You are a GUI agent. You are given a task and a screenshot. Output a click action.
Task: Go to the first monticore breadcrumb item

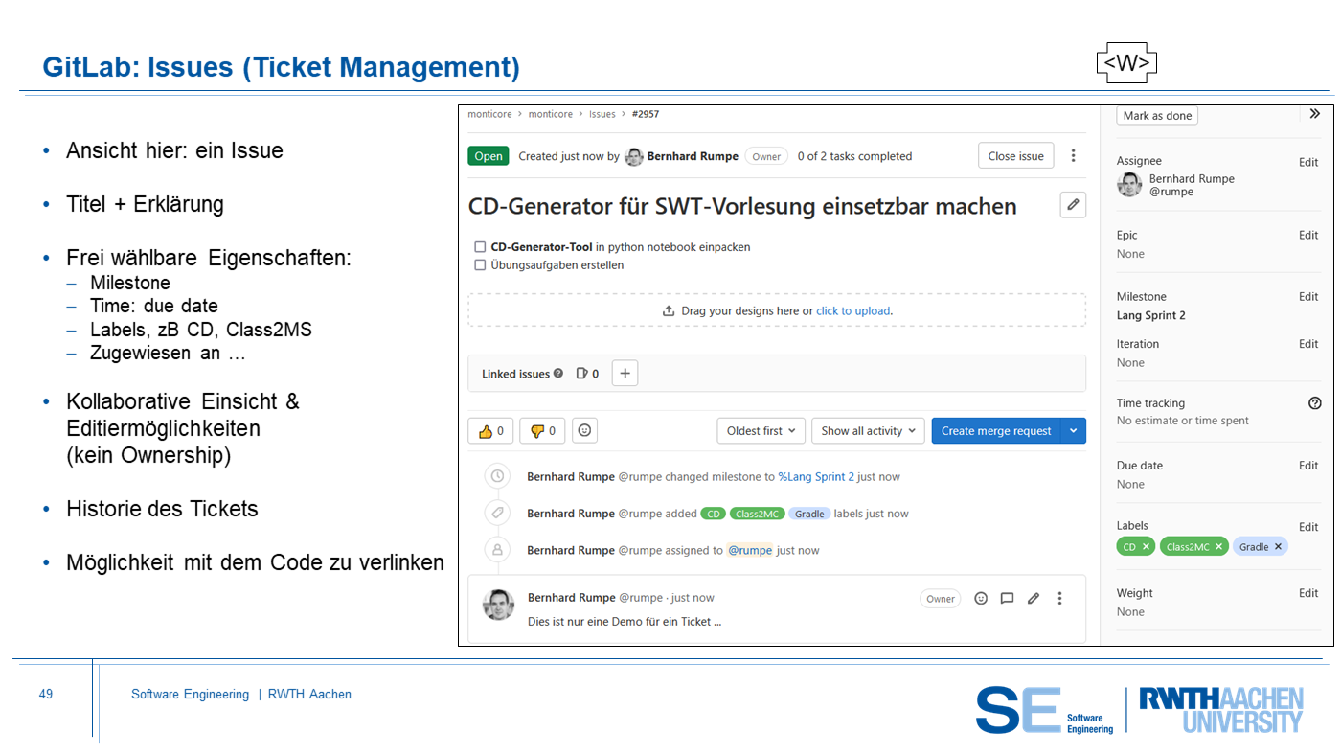point(489,114)
